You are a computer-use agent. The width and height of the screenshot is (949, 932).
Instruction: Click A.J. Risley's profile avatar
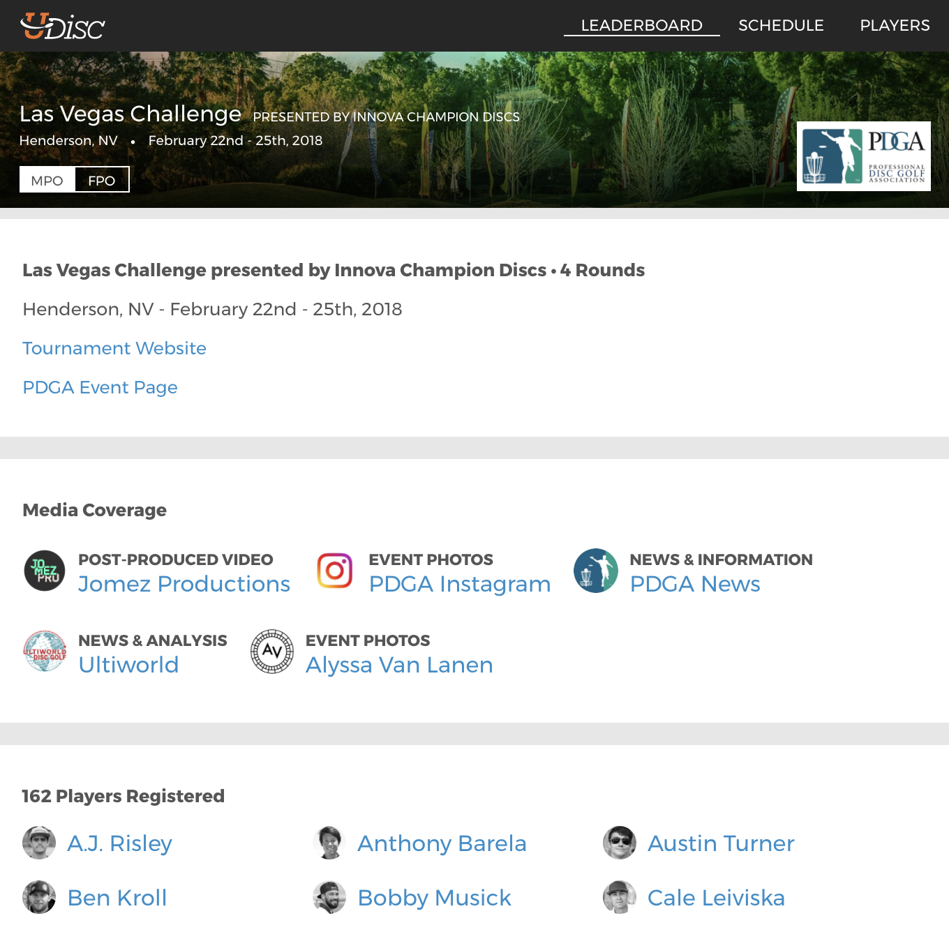click(39, 843)
